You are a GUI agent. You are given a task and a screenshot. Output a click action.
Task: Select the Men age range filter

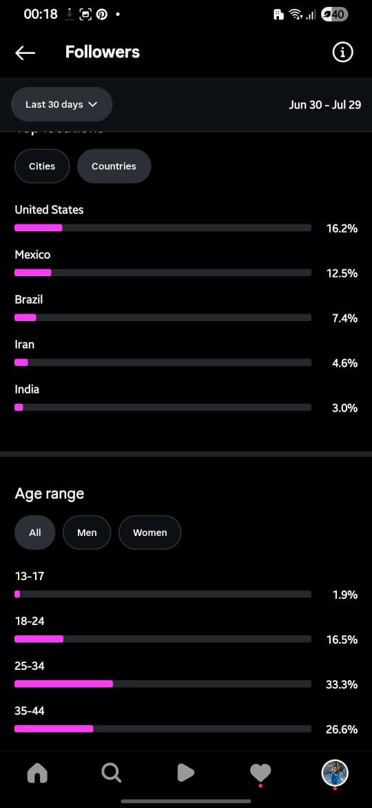(87, 532)
